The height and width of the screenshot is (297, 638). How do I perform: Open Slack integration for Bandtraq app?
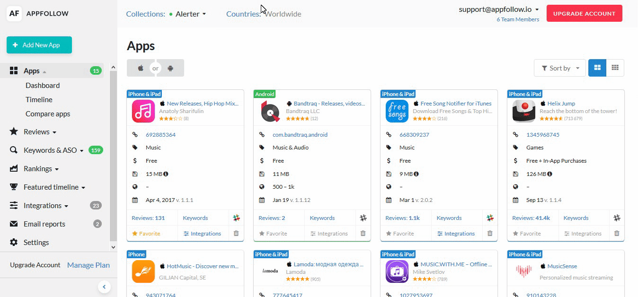(x=363, y=218)
